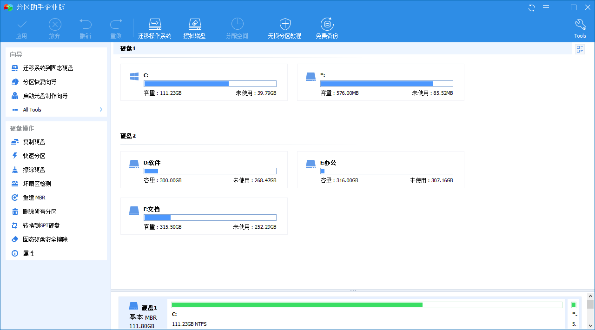Switch disk view layout icon
Viewport: 595px width, 330px height.
point(580,49)
